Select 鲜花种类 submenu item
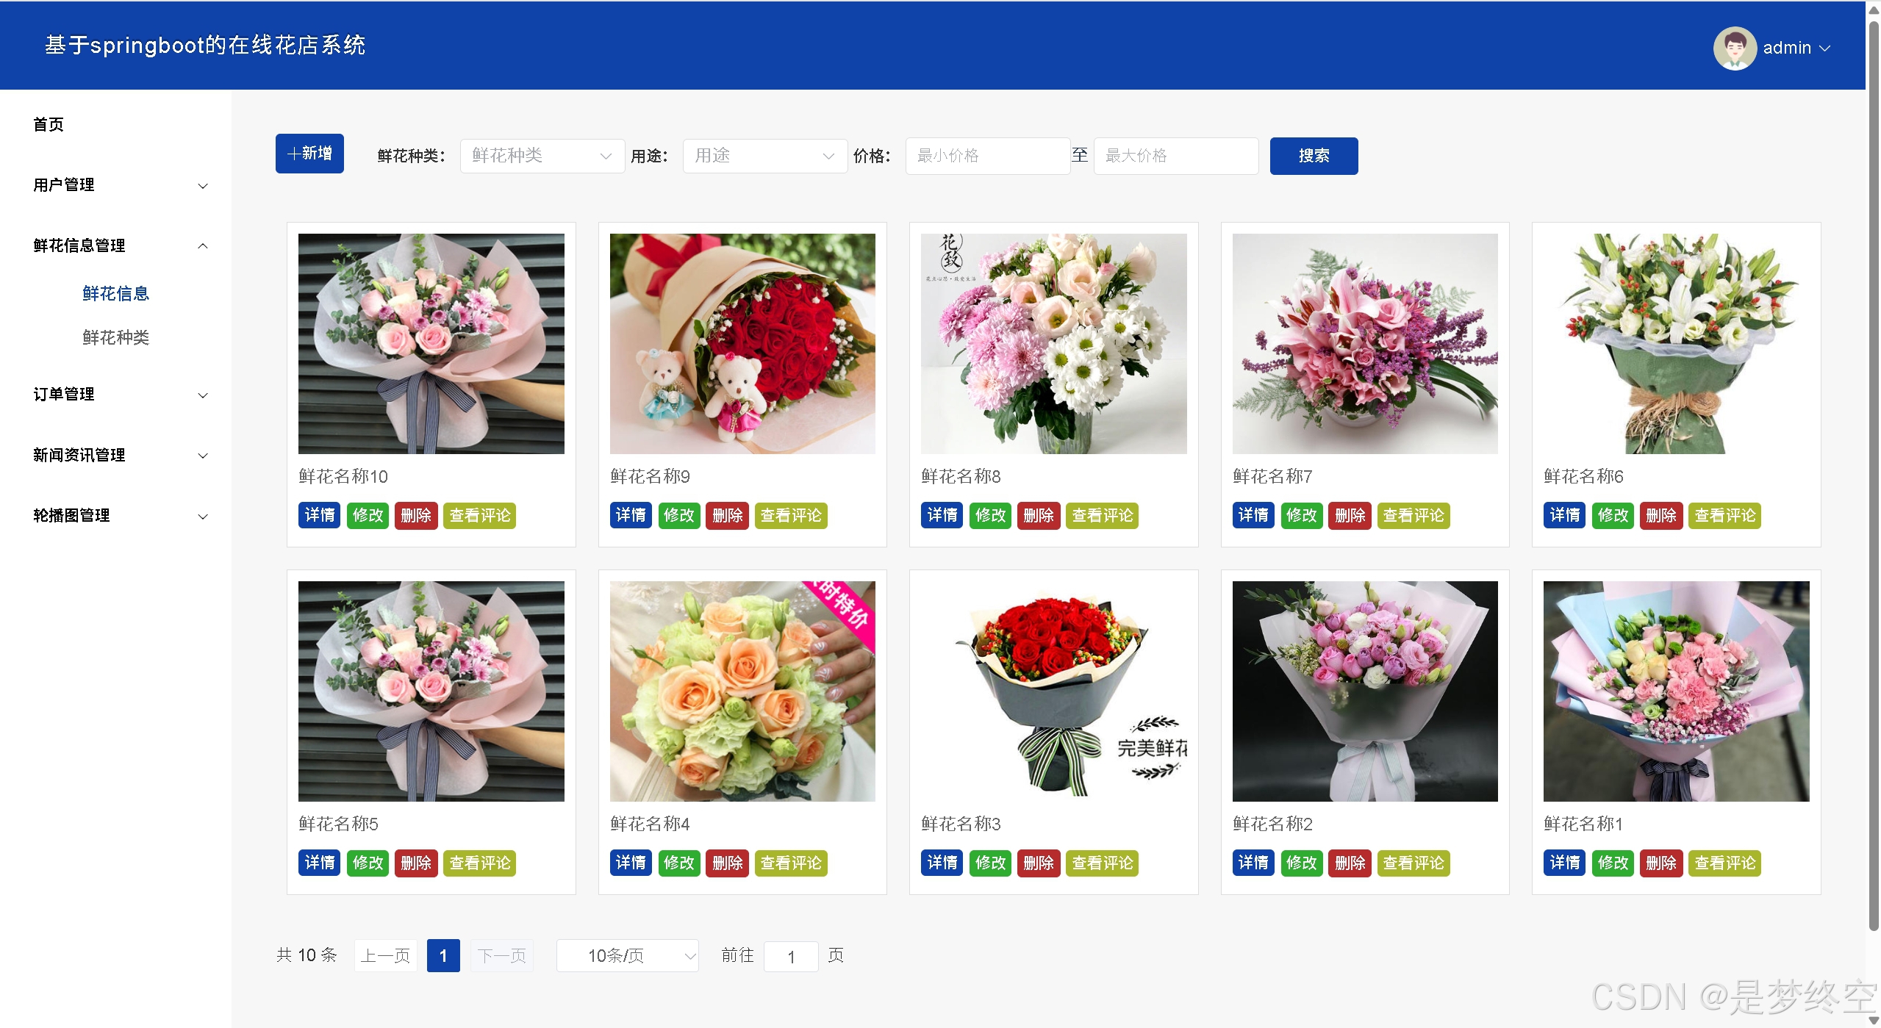Screen dimensions: 1881x1028 click(115, 337)
